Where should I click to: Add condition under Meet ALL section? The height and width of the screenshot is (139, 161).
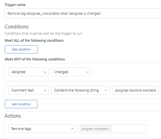coord(21,49)
